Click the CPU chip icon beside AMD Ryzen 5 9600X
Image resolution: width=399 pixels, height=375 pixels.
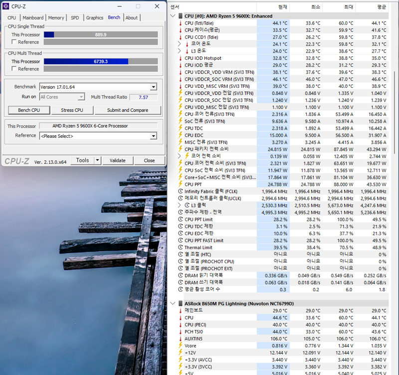tap(181, 16)
